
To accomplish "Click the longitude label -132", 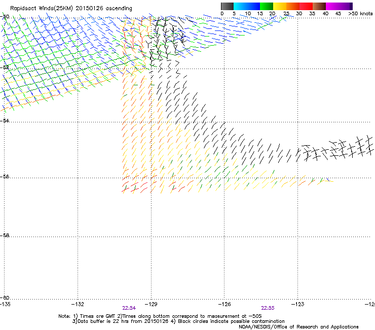I will click(x=78, y=304).
